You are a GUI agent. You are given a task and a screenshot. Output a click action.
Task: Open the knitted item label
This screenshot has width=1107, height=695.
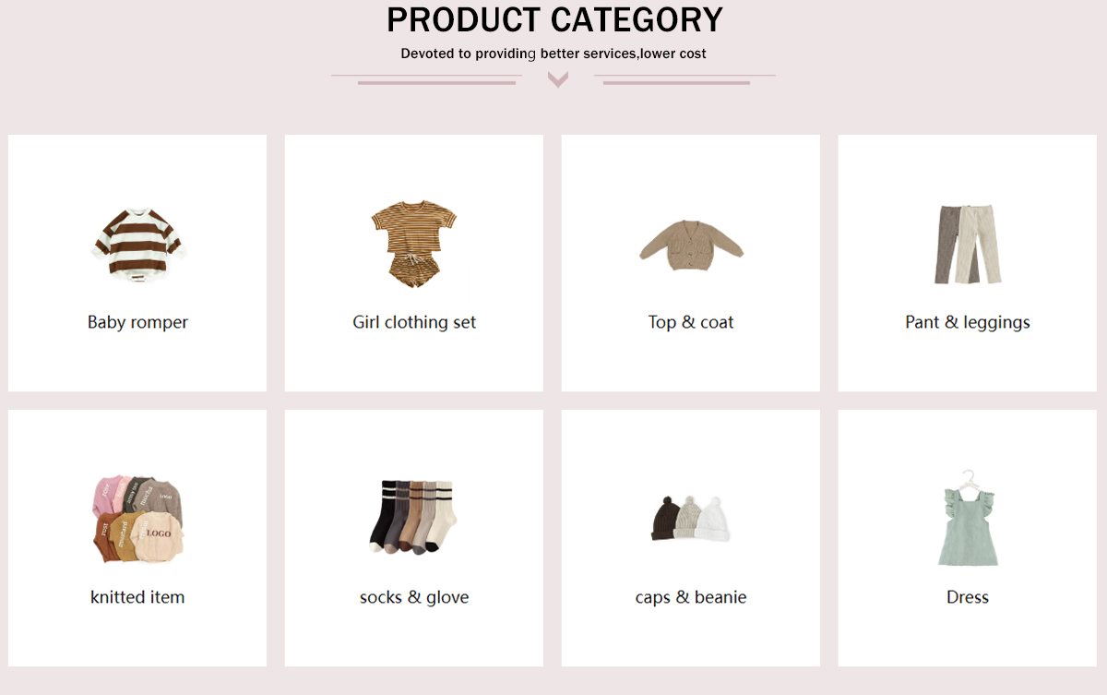[137, 597]
